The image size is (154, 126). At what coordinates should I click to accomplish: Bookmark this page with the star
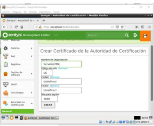122,27
